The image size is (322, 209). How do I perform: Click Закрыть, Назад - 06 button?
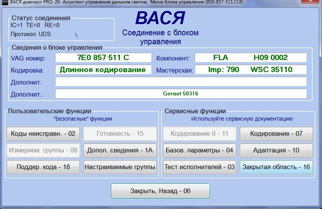(x=160, y=191)
